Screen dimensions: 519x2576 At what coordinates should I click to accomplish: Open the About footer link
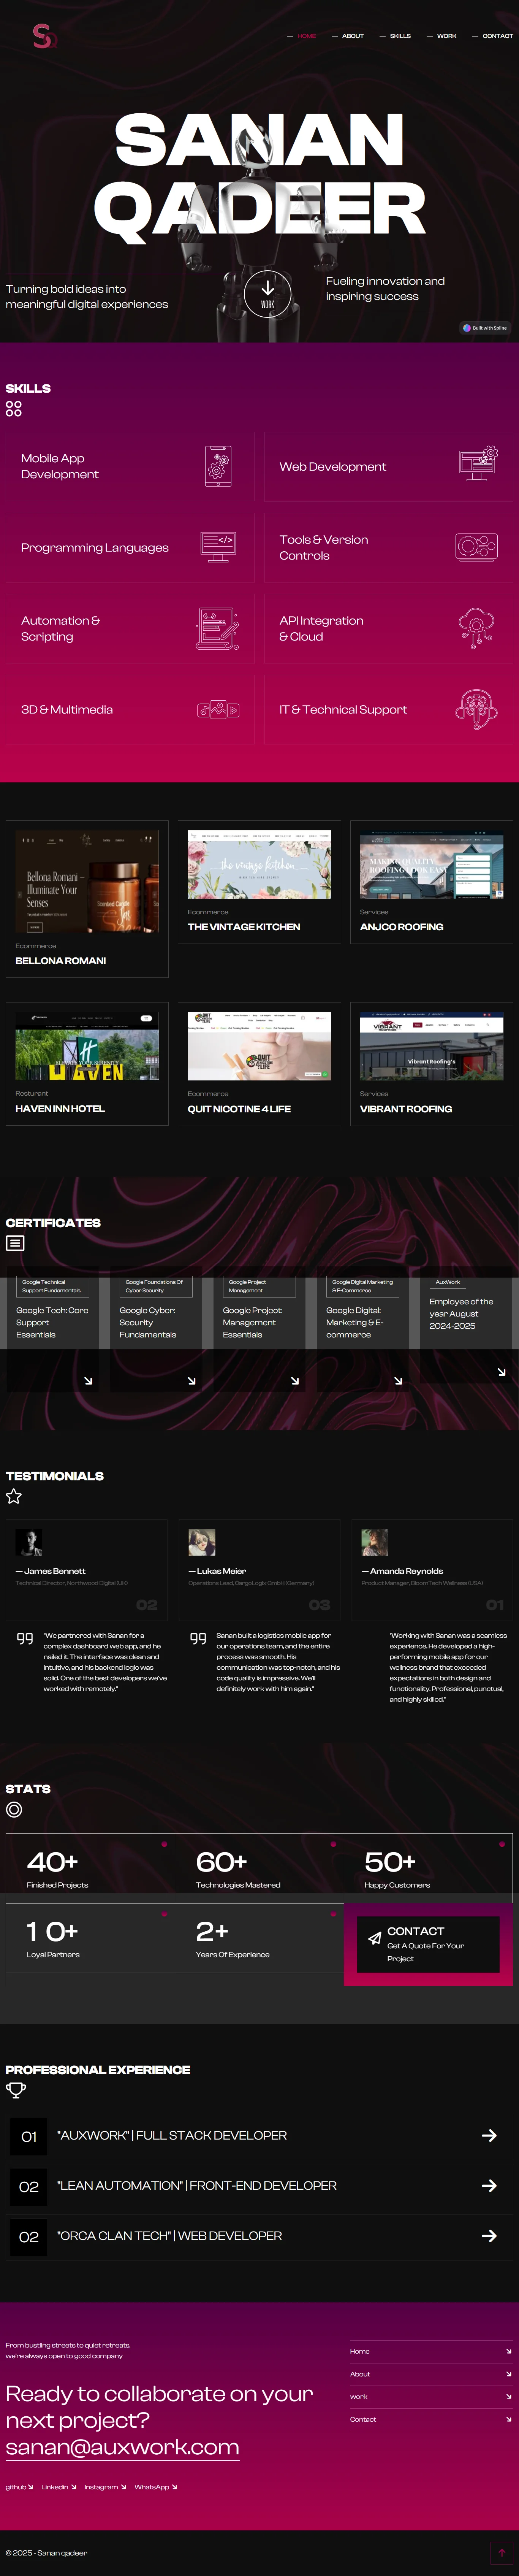tap(430, 2374)
